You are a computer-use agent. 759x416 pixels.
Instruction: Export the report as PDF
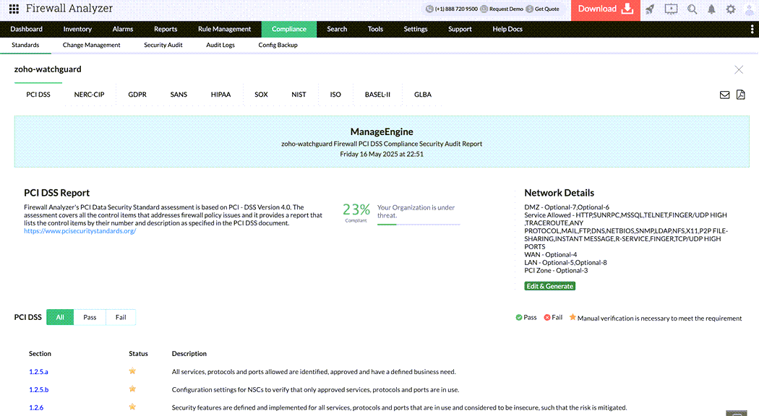739,95
